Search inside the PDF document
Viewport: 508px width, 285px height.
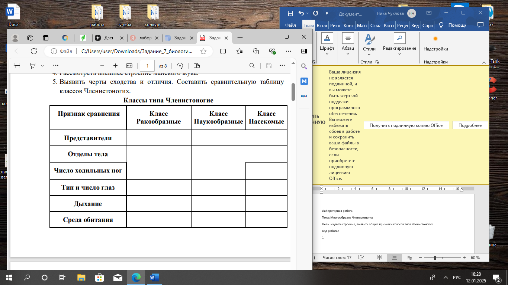[252, 66]
